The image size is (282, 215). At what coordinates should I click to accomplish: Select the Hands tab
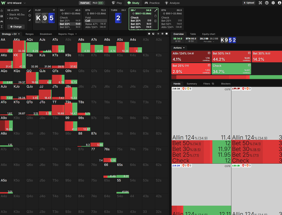point(177,84)
